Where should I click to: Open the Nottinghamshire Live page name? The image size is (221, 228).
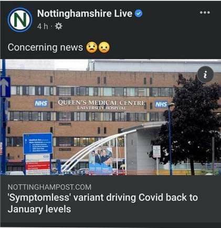(x=85, y=14)
